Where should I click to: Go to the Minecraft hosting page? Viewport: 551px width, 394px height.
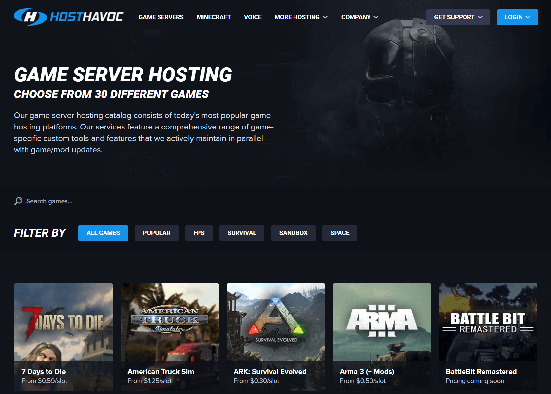[214, 17]
